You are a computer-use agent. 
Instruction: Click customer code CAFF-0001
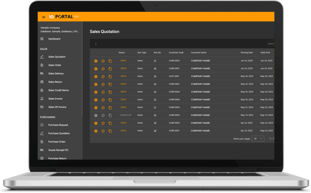point(174,76)
